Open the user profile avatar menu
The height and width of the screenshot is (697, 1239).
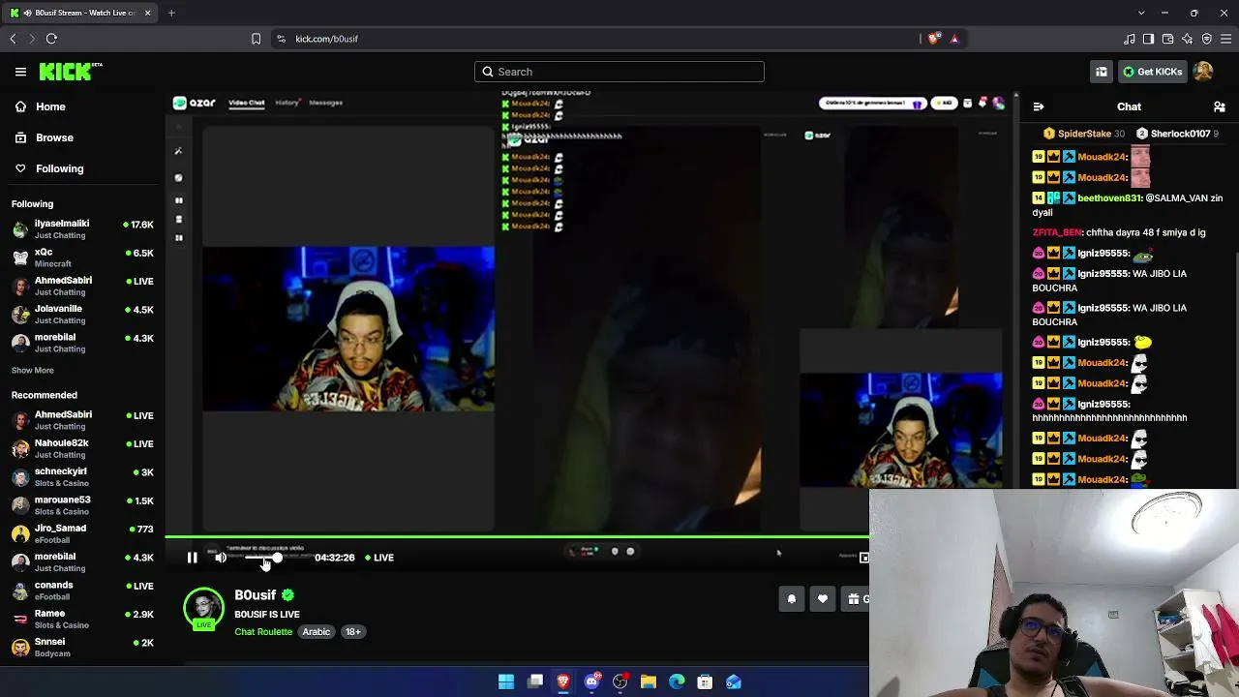click(x=1203, y=72)
